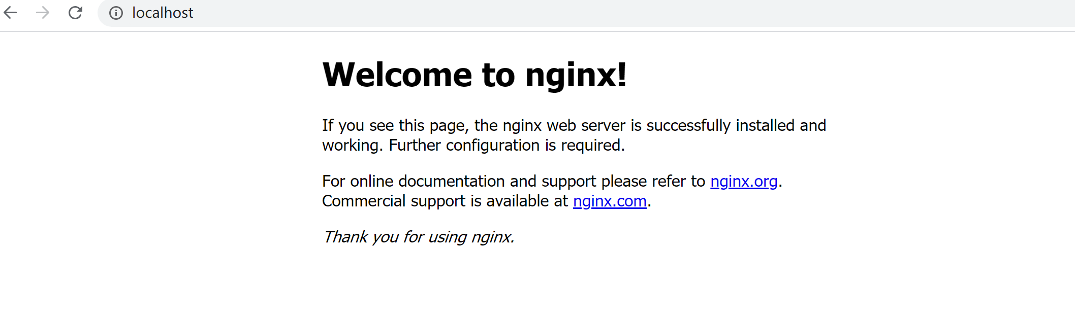Click the italic "Thank you for using nginx."

[419, 237]
